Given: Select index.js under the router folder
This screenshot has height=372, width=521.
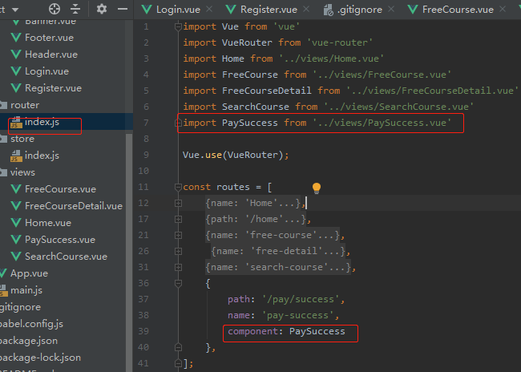Looking at the screenshot, I should click(42, 122).
